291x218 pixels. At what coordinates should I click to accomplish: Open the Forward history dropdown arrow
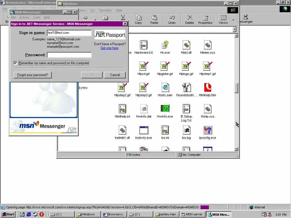(x=95, y=20)
